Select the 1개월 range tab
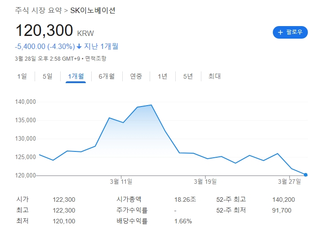The height and width of the screenshot is (235, 329). (76, 76)
